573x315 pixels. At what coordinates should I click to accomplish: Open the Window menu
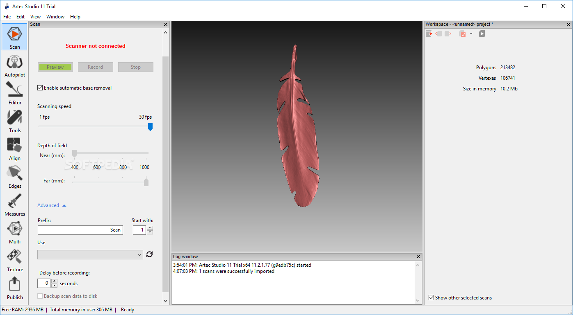point(55,17)
